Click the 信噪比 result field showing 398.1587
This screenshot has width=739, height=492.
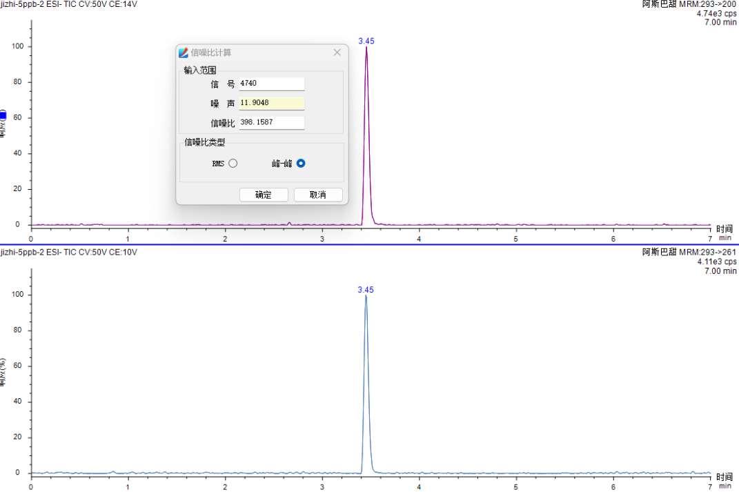[271, 122]
